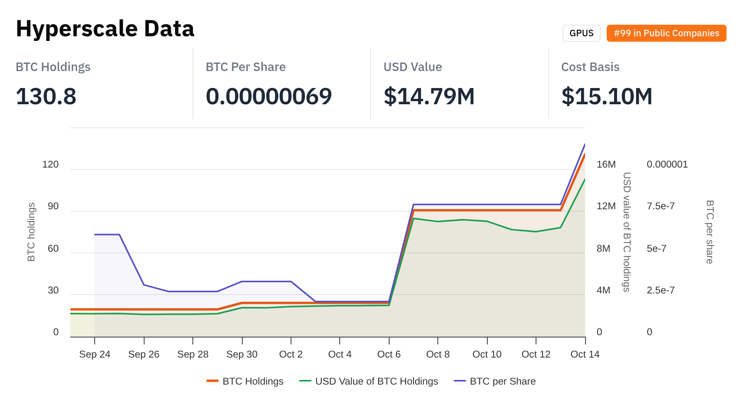The image size is (742, 417).
Task: Click the Hyperscale Data title
Action: [x=105, y=29]
